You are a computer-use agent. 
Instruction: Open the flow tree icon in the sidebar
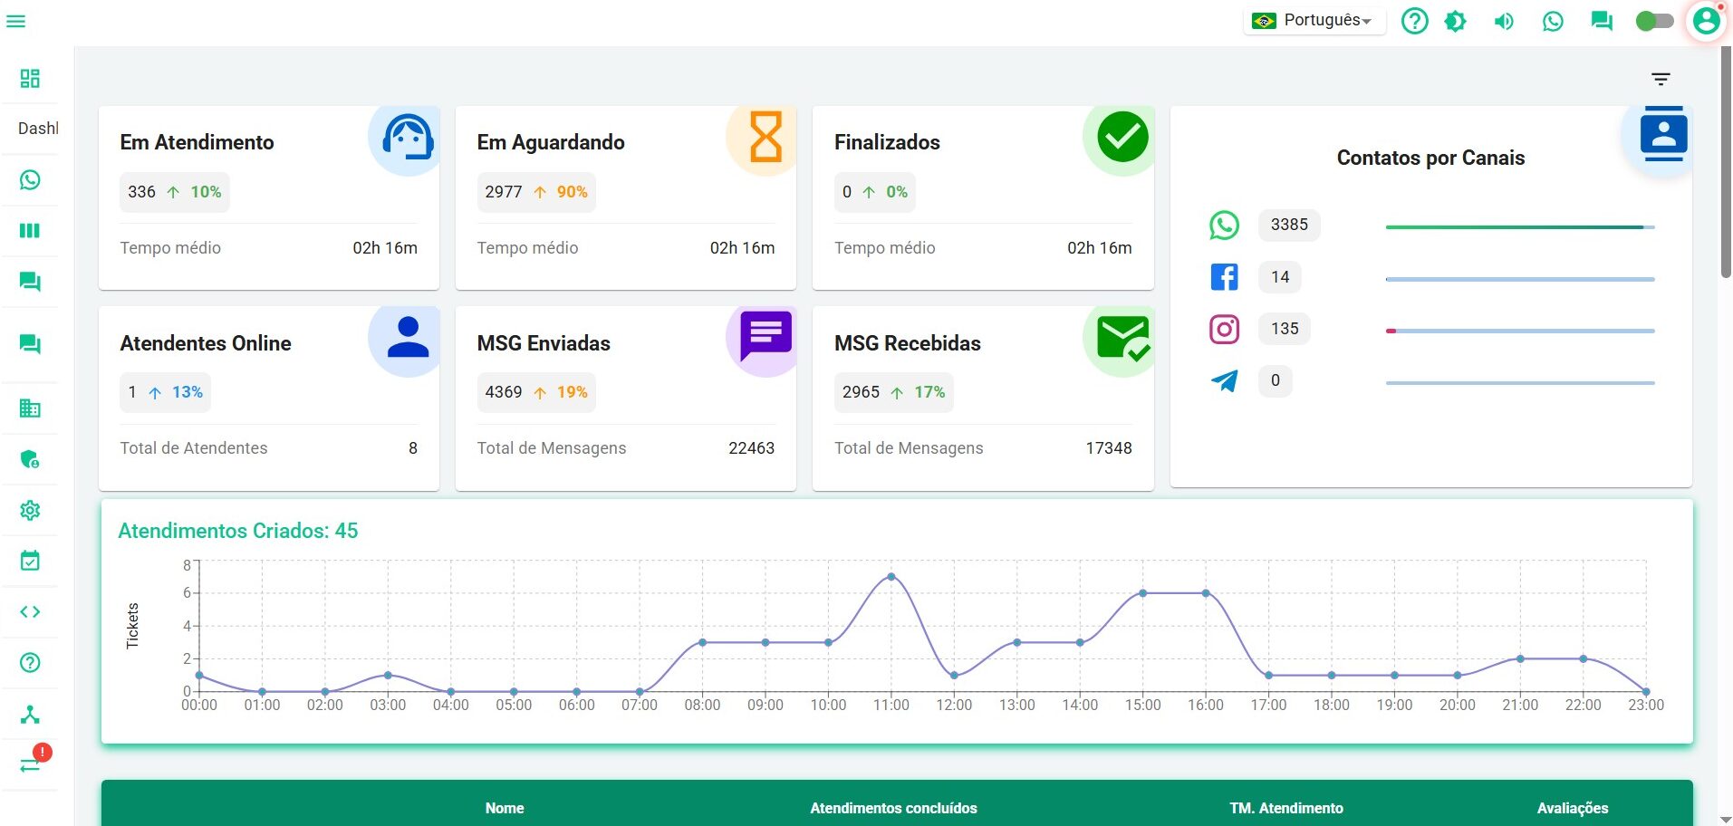pyautogui.click(x=30, y=715)
